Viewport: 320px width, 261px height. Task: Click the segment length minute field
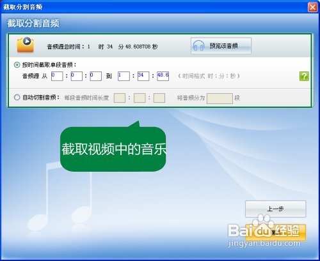pyautogui.click(x=140, y=98)
